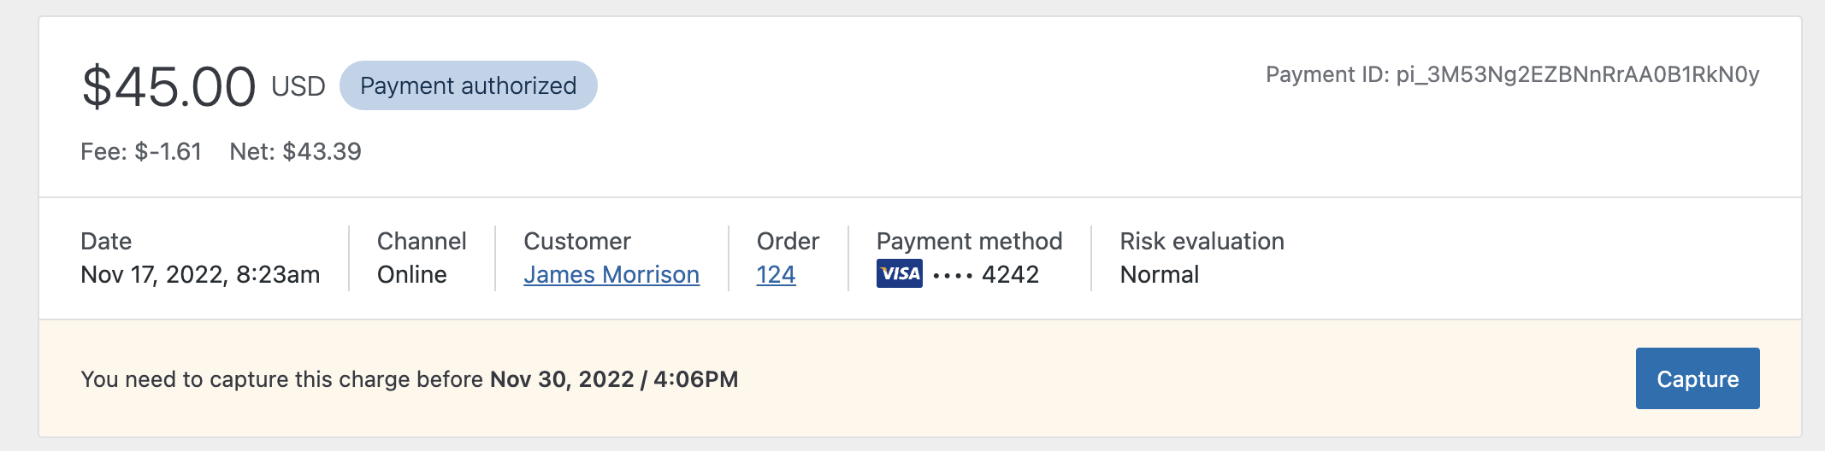Image resolution: width=1825 pixels, height=451 pixels.
Task: Open customer James Morrison's profile link
Action: [611, 274]
